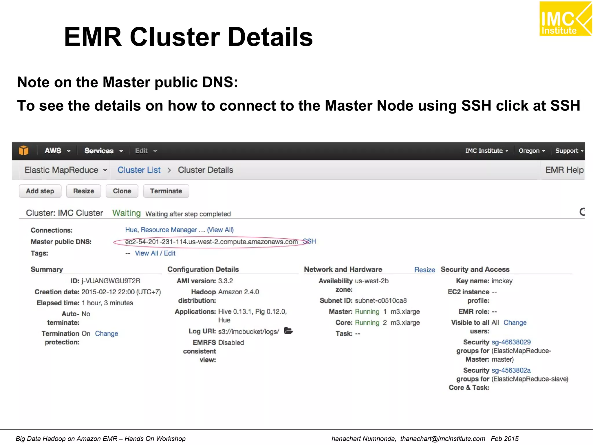
Task: Click the Cluster: IMC Cluster title
Action: tap(64, 213)
